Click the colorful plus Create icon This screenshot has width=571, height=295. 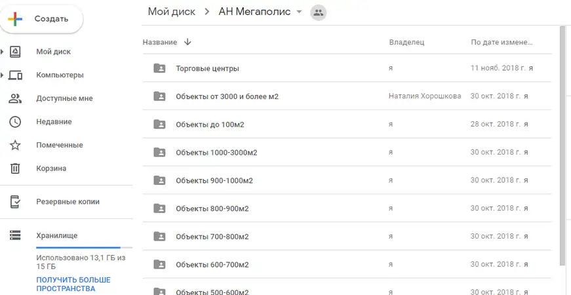15,19
